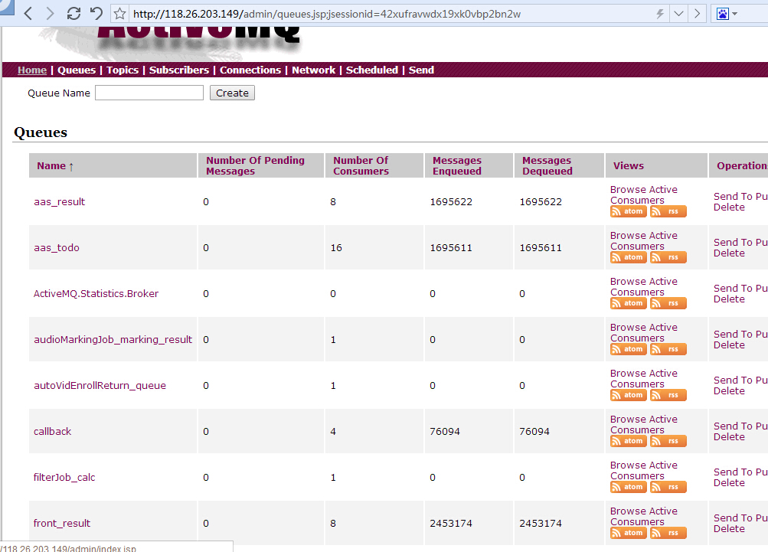Viewport: 768px width, 552px height.
Task: Reload the page with the refresh icon
Action: [x=74, y=14]
